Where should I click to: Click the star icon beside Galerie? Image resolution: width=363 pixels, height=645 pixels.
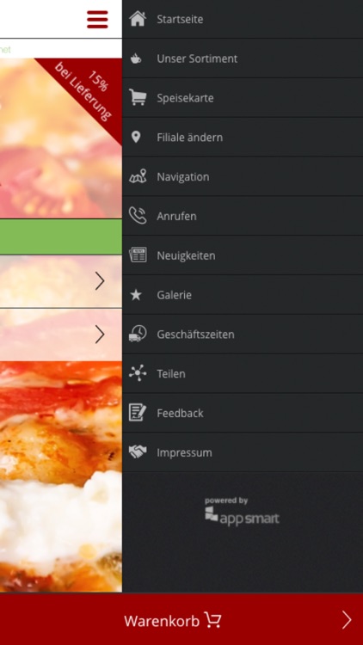(x=136, y=294)
